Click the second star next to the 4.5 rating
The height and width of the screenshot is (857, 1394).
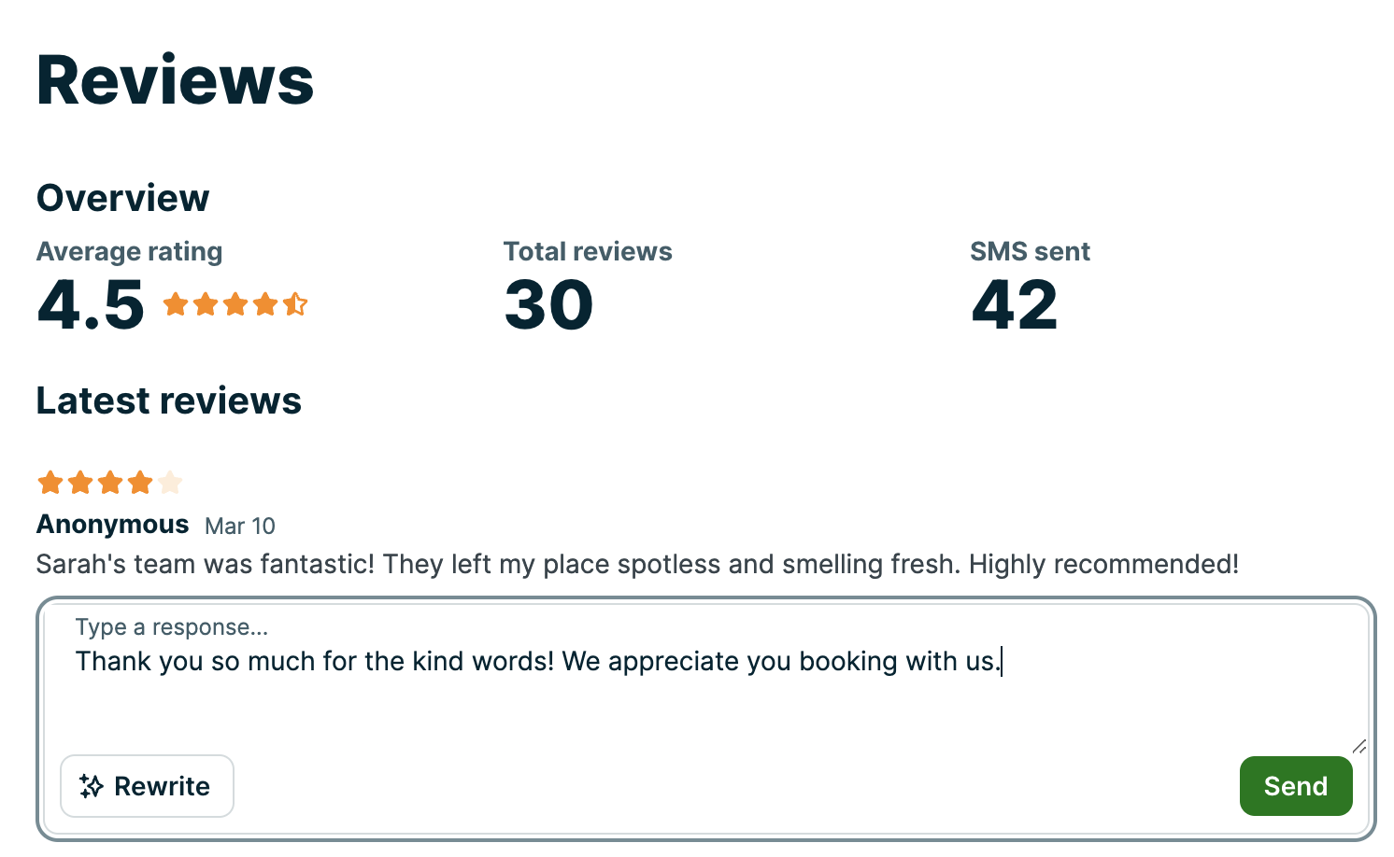click(206, 303)
